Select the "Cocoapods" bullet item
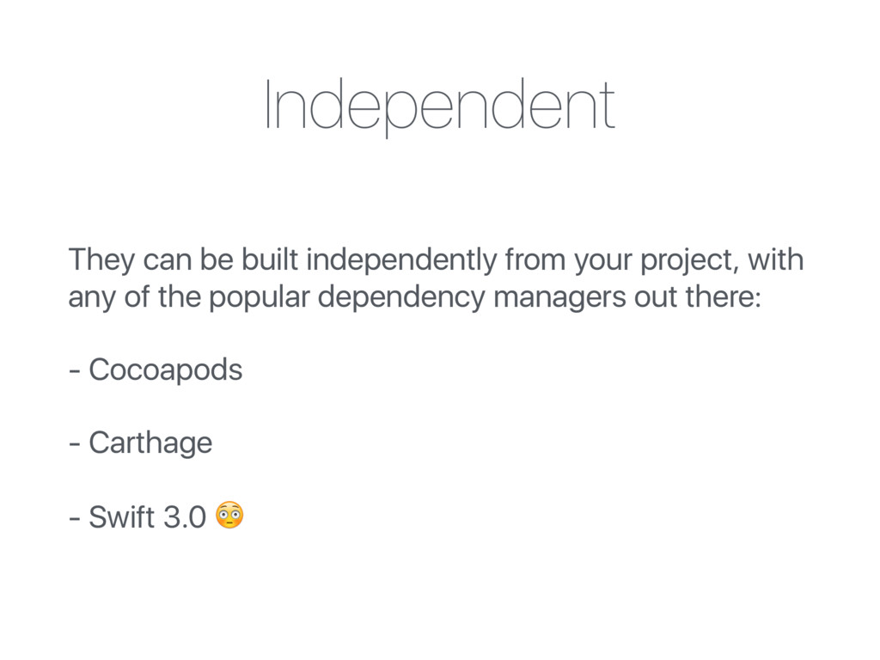Image resolution: width=880 pixels, height=660 pixels. click(x=165, y=370)
